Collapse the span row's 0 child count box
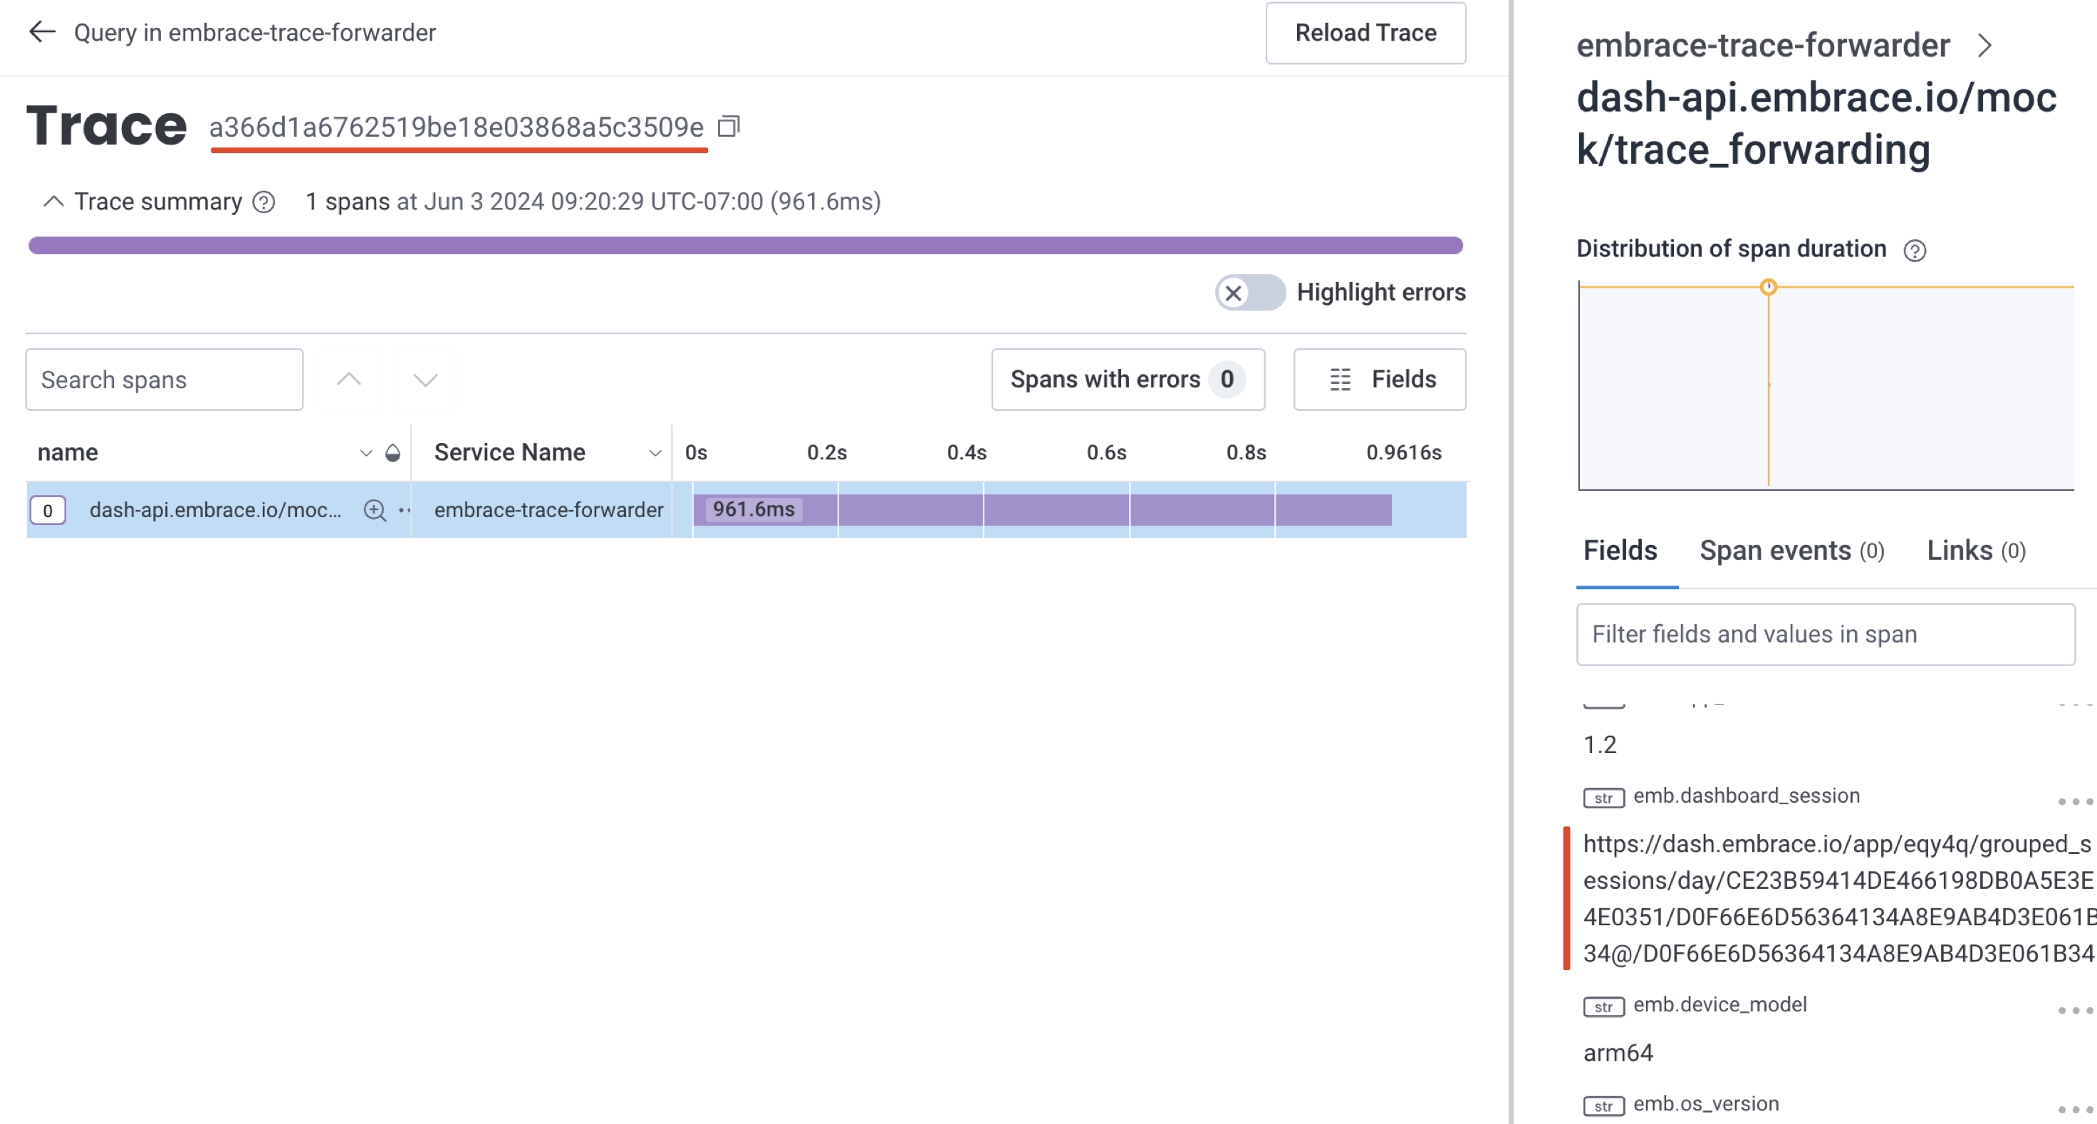The width and height of the screenshot is (2097, 1124). point(47,510)
